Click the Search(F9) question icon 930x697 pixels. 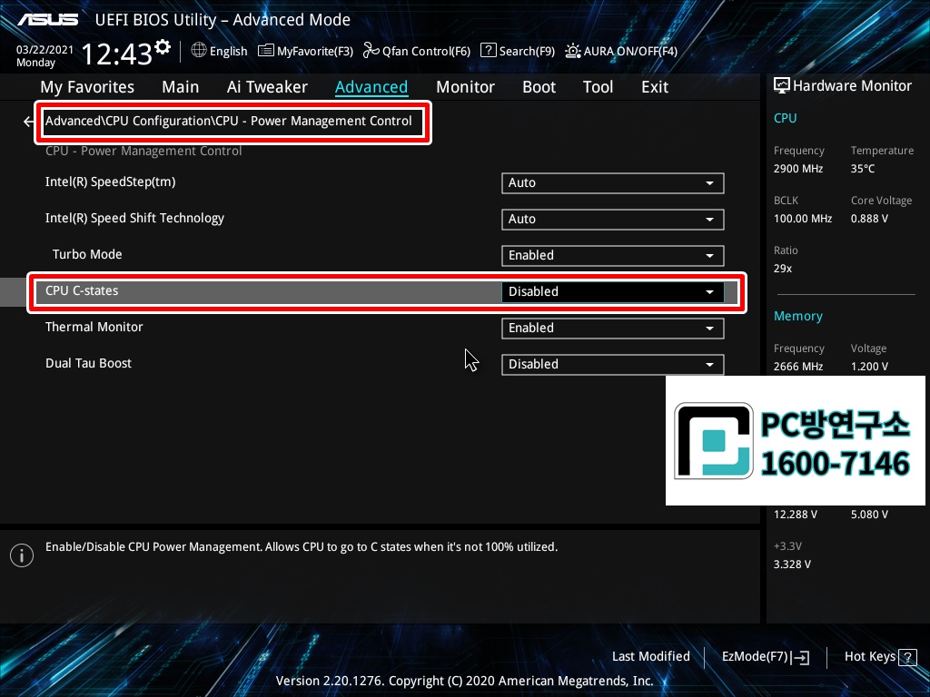coord(488,51)
